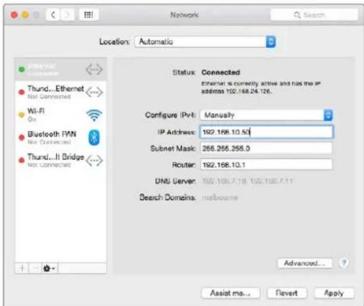Viewport: 364px width, 306px height.
Task: Select the Wi-Fi service in list
Action: [x=61, y=115]
